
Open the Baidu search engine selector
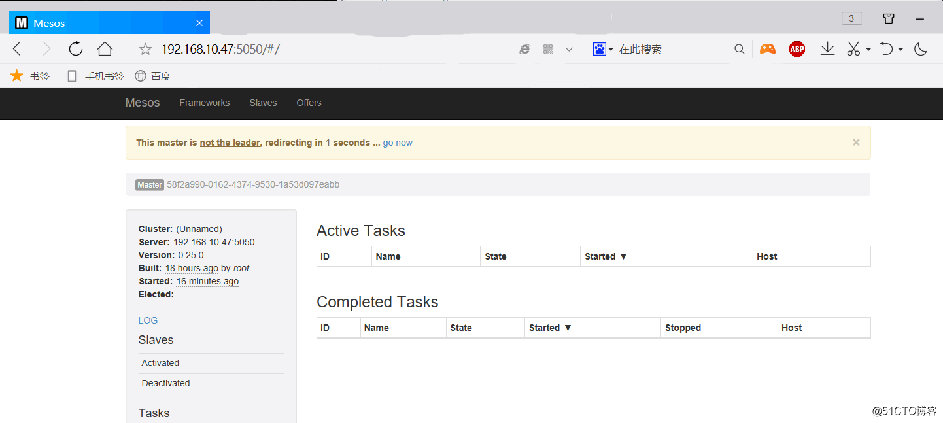pyautogui.click(x=603, y=49)
